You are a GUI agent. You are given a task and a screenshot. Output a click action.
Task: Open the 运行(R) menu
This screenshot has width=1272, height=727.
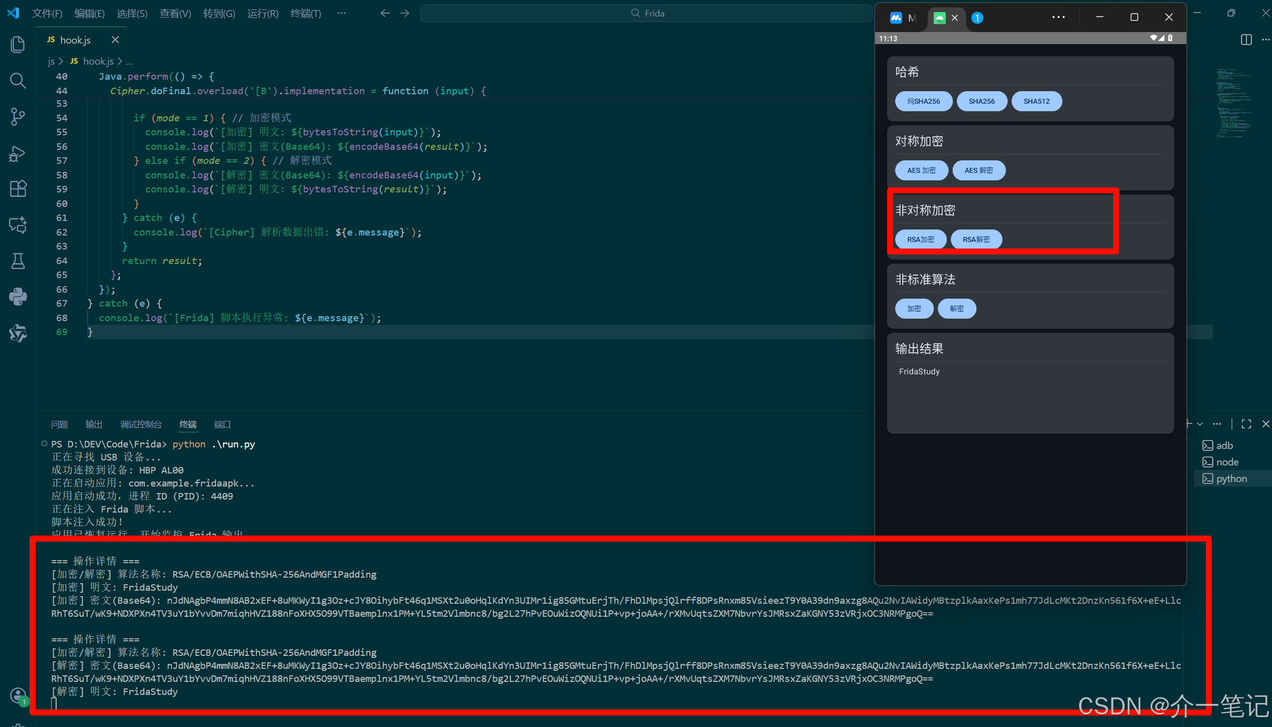tap(263, 14)
